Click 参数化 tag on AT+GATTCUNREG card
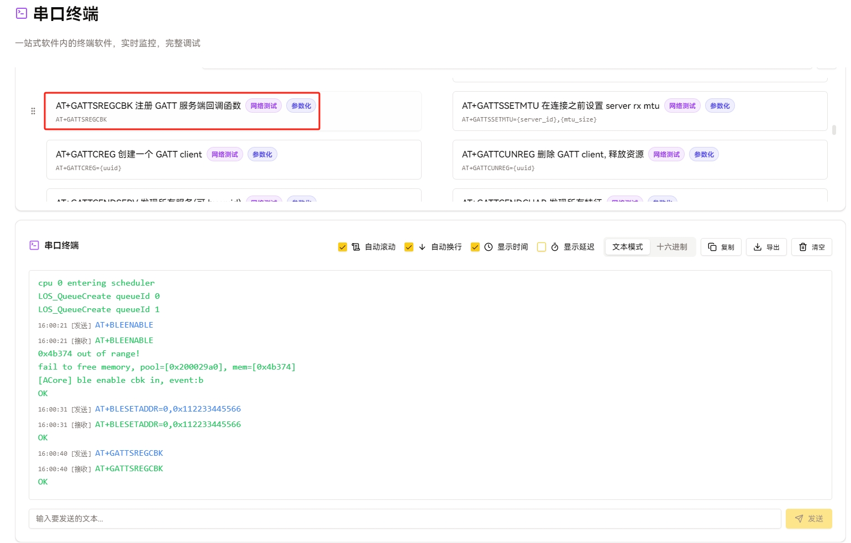The width and height of the screenshot is (851, 543). click(x=704, y=155)
